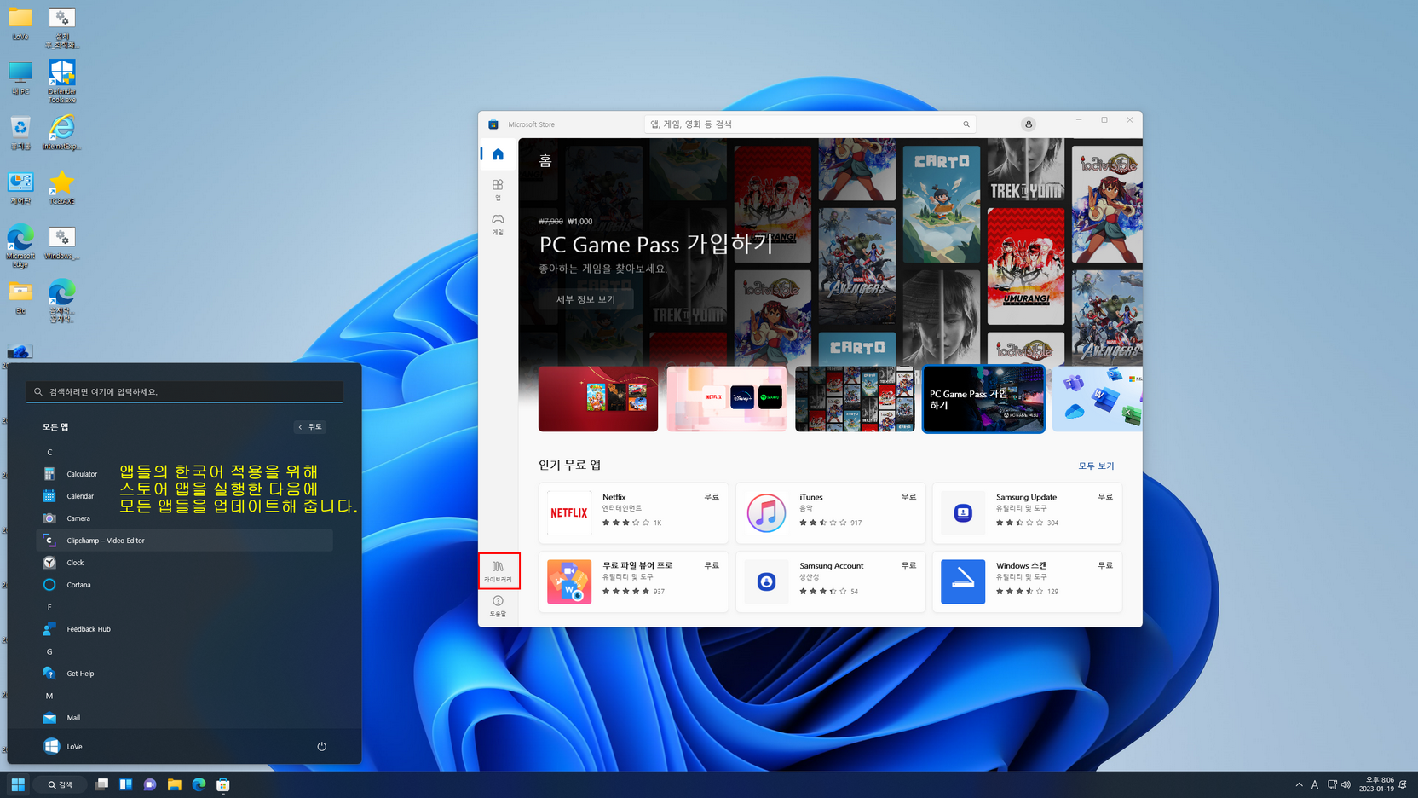
Task: Expand the hidden system tray icons chevron
Action: pyautogui.click(x=1299, y=784)
